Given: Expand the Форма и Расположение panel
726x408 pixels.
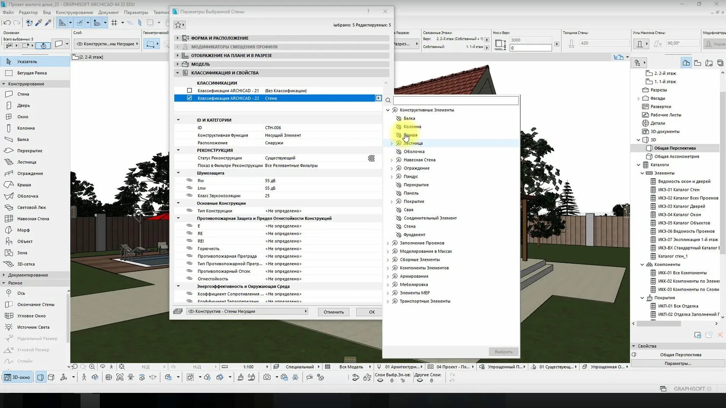Looking at the screenshot, I should [177, 38].
